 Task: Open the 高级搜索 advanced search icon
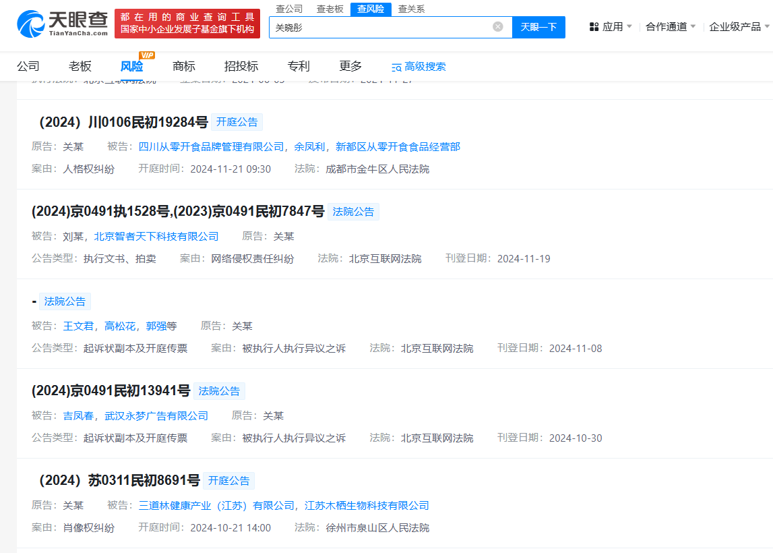pyautogui.click(x=396, y=67)
